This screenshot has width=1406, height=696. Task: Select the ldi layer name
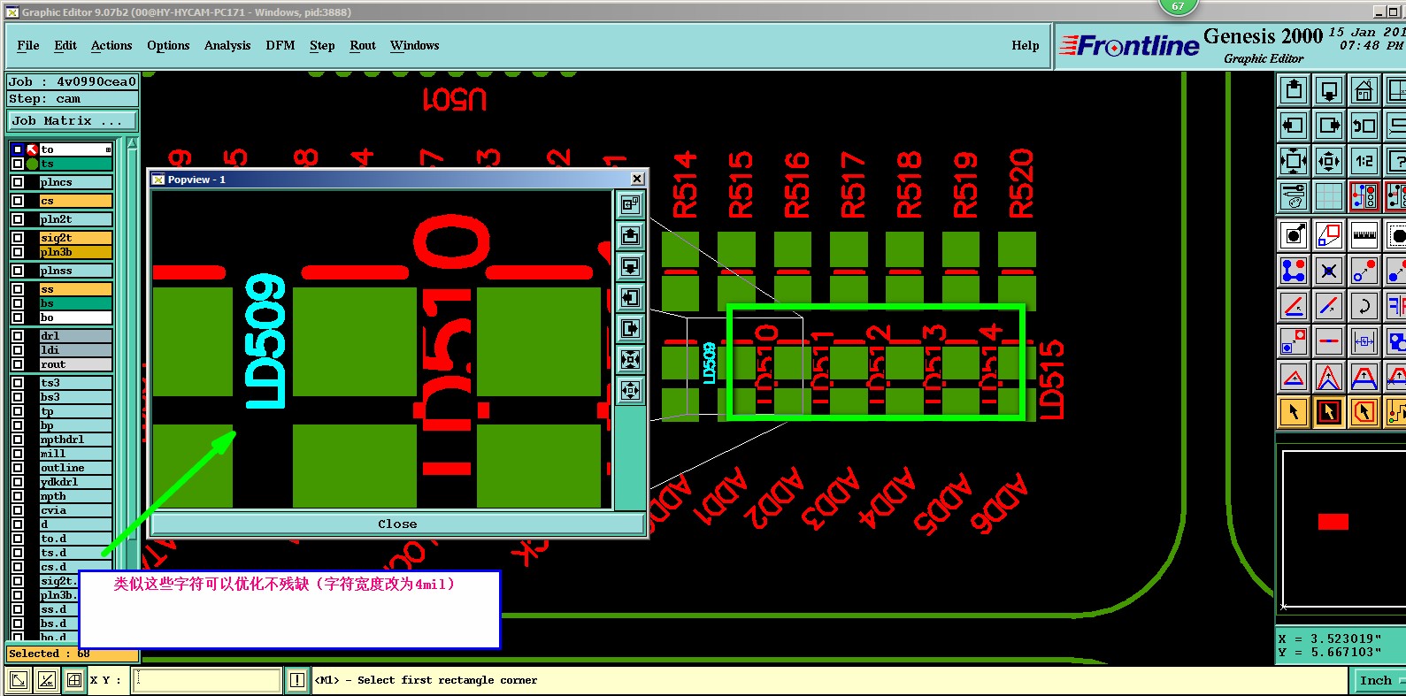[x=76, y=350]
